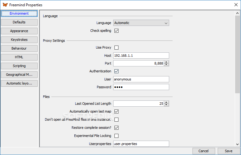Open the Defaults tab

(x=19, y=22)
